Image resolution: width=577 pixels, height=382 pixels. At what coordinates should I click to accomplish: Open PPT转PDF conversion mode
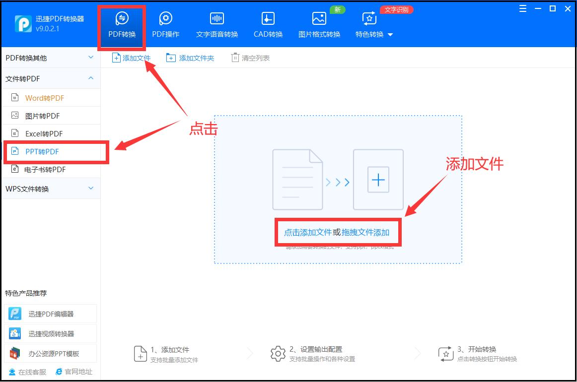[42, 151]
